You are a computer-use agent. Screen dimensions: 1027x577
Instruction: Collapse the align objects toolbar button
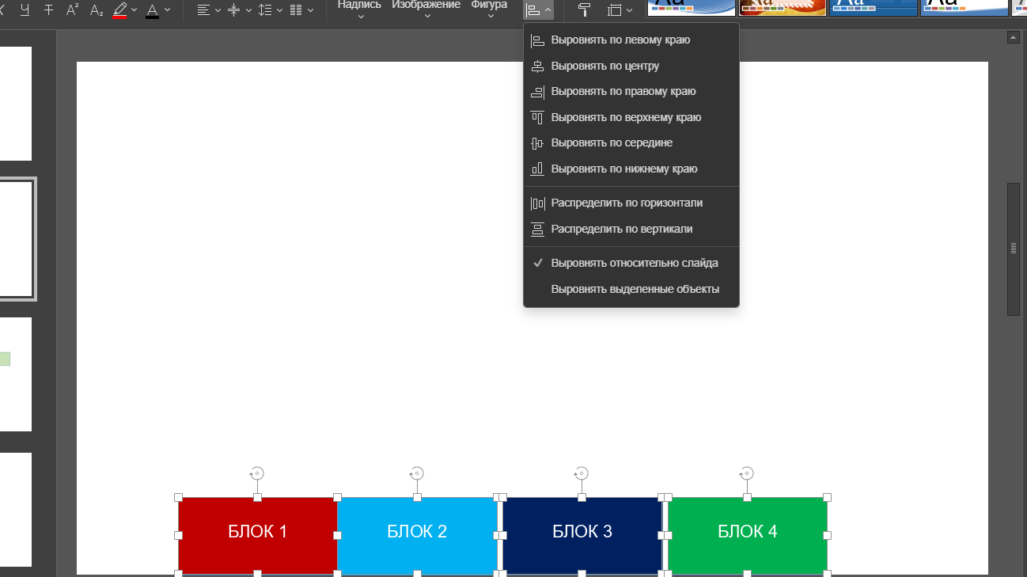(539, 9)
